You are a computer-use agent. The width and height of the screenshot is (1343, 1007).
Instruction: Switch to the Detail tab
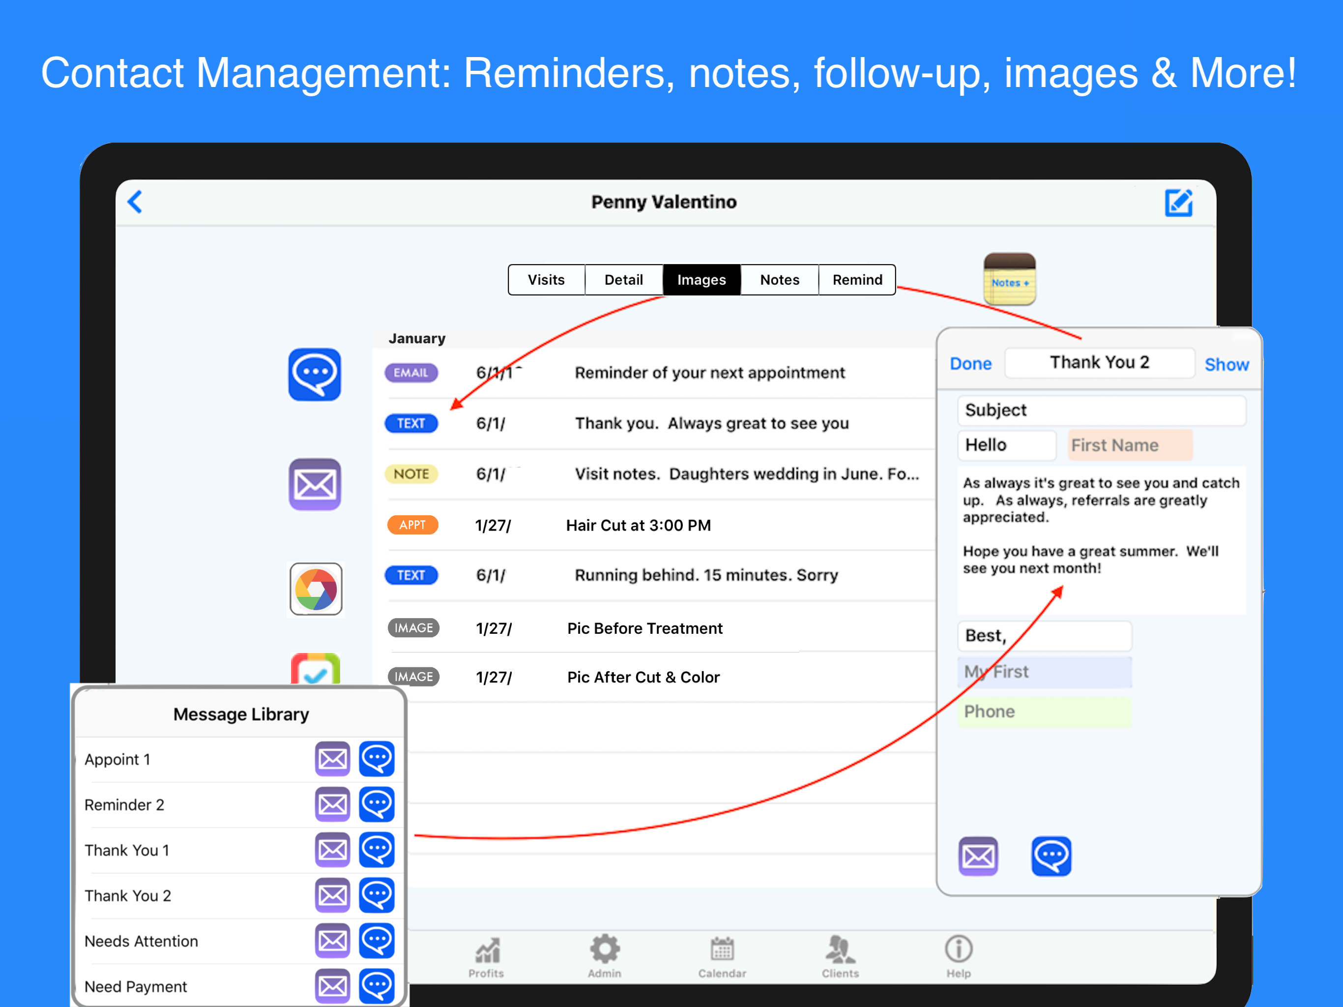[x=624, y=279]
